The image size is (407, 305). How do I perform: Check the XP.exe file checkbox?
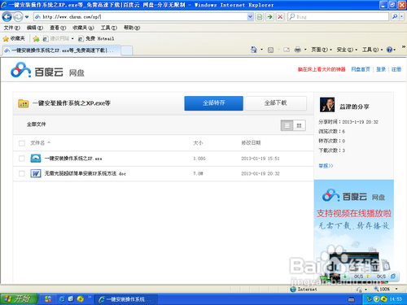click(22, 159)
